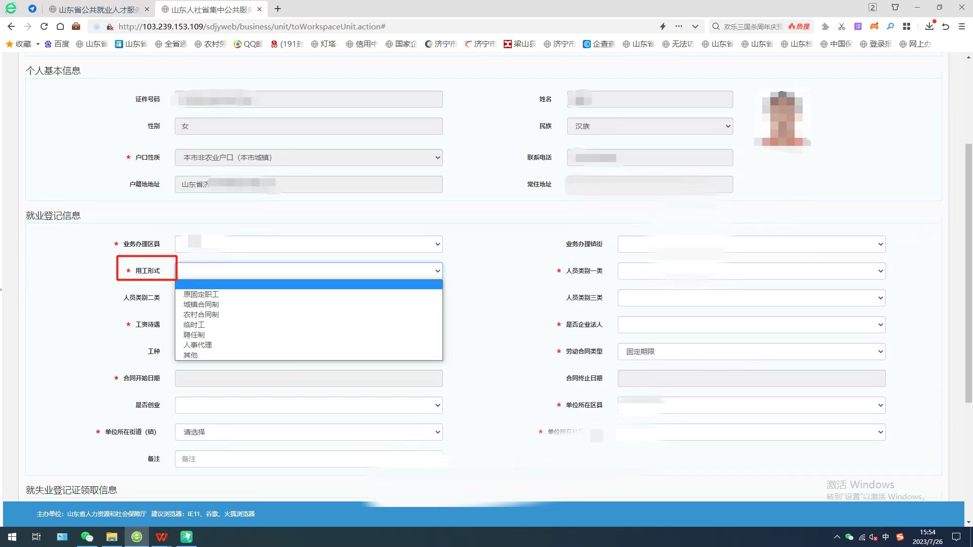
Task: Open the 灯塔 bookmark
Action: coord(324,44)
